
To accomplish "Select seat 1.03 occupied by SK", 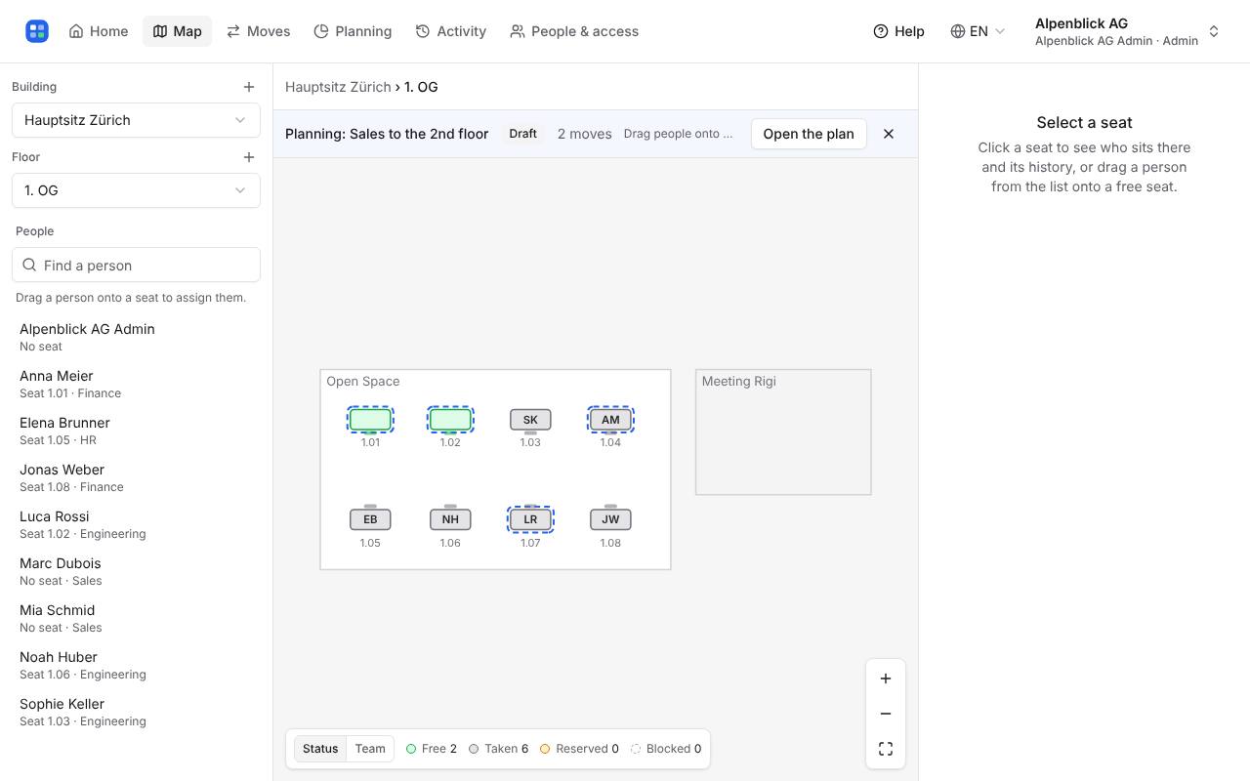I will pyautogui.click(x=530, y=420).
